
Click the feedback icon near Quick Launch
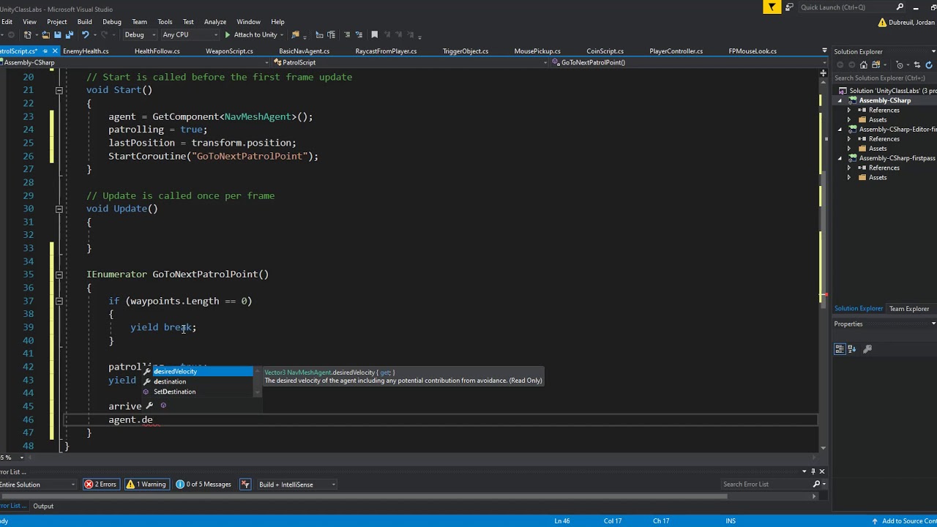click(789, 7)
